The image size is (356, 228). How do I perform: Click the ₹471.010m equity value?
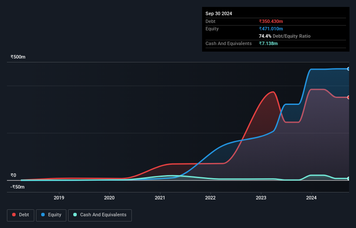click(271, 29)
